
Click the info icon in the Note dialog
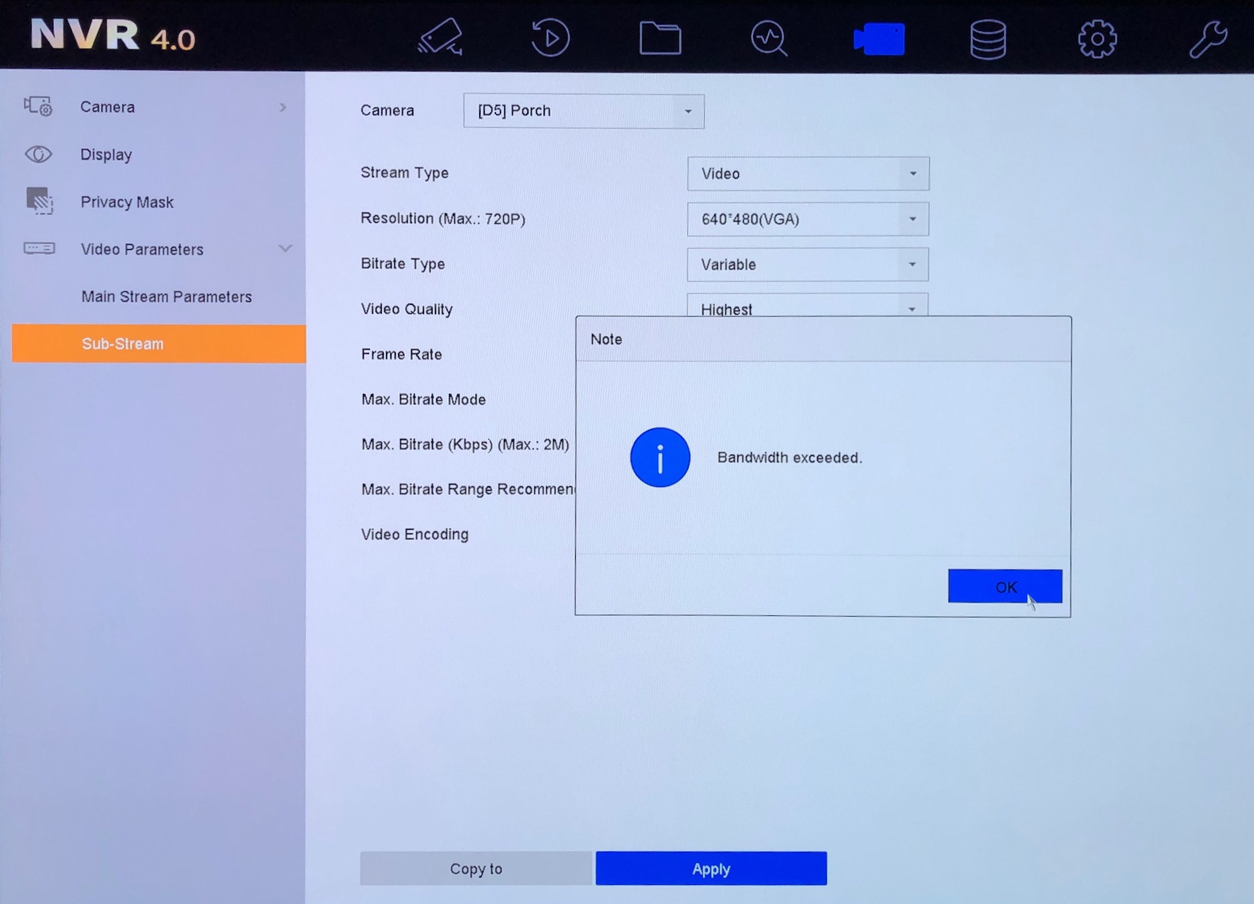(660, 457)
